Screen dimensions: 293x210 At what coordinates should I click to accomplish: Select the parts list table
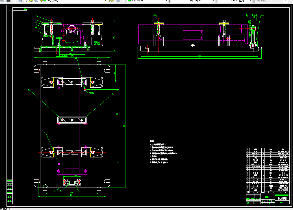[x=267, y=171]
